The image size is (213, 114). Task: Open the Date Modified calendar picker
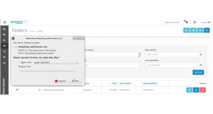click(x=201, y=65)
